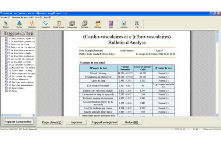Select 8.Les nerfs du cerveau report
Viewport: 221px width, 142px height.
(x=21, y=59)
